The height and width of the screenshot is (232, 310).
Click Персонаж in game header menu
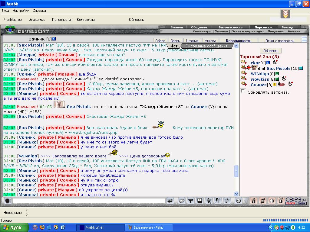264,27
